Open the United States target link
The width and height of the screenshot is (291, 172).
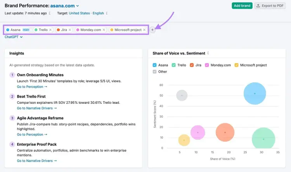point(79,13)
